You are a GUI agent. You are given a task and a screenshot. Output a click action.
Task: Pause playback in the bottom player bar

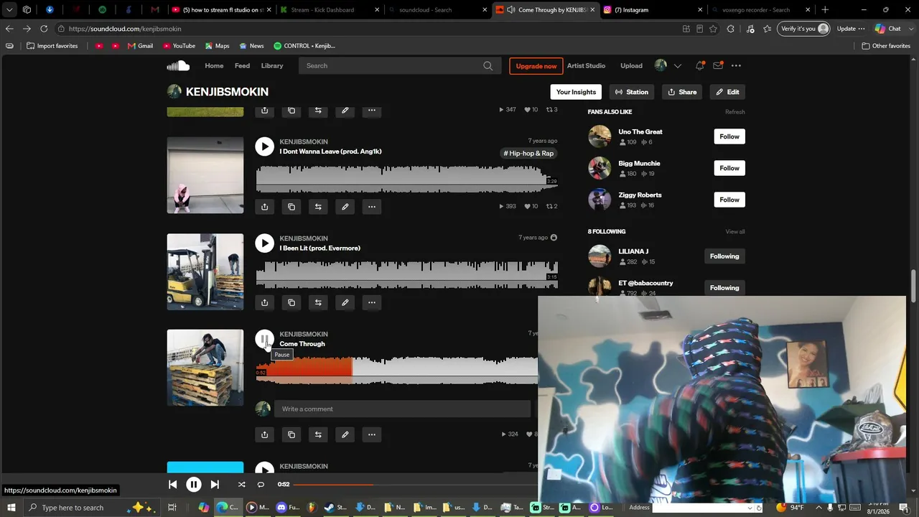[x=194, y=485]
